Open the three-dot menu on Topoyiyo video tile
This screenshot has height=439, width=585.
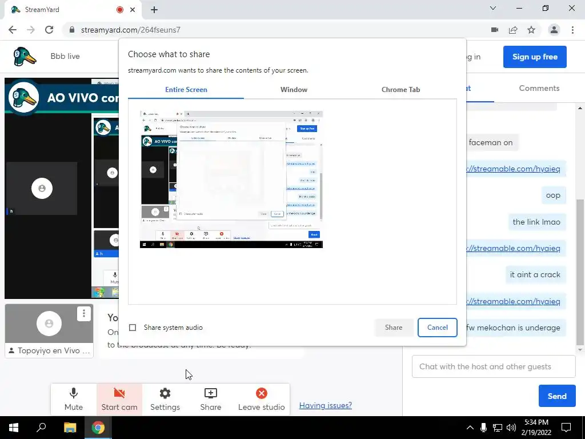[84, 313]
